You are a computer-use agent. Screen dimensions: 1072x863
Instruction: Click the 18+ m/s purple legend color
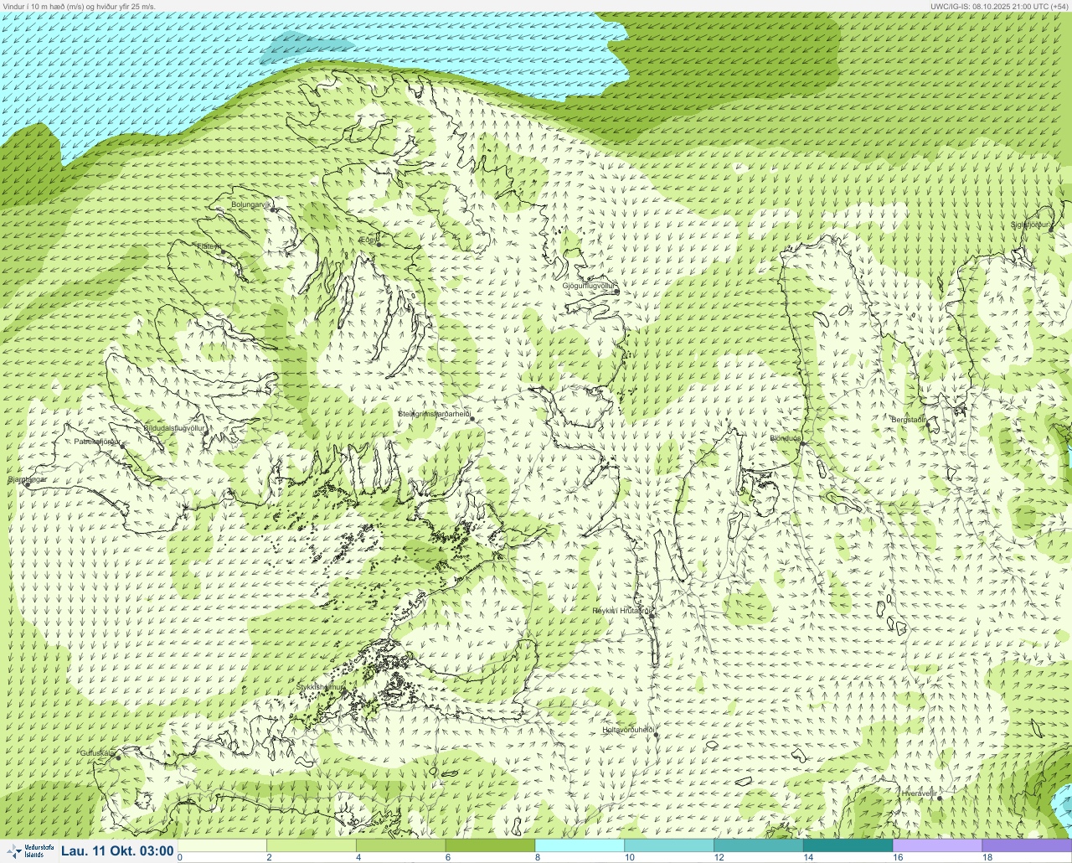pyautogui.click(x=1027, y=845)
